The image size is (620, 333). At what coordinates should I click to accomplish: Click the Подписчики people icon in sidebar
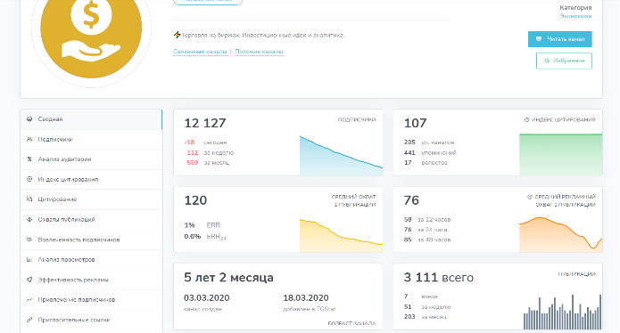click(29, 139)
